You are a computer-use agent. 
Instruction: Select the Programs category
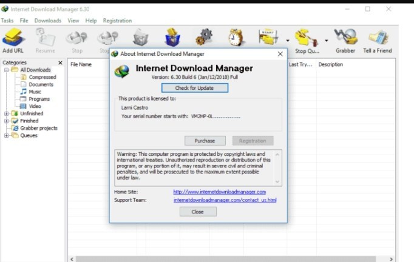tap(39, 99)
